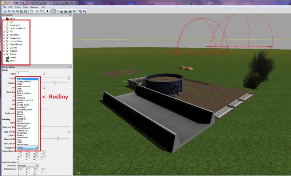
Task: Select the Sun node in Scenegraph
Action: pos(11,22)
